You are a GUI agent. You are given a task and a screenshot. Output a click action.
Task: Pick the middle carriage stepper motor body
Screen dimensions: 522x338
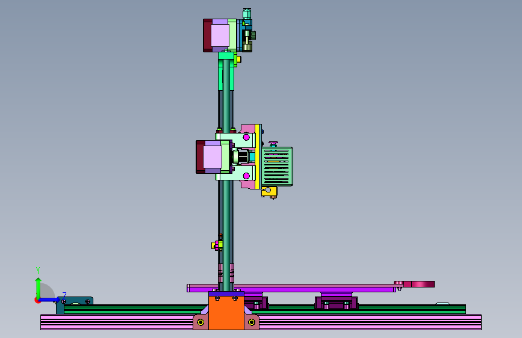coord(213,157)
